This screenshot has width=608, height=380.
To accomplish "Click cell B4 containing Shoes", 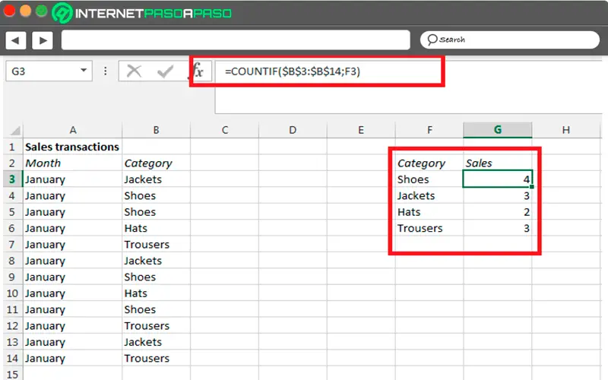I will pyautogui.click(x=157, y=196).
